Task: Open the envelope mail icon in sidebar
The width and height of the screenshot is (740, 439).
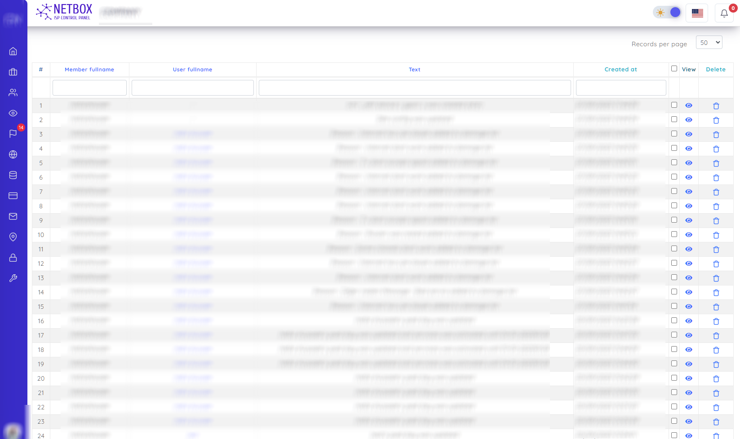Action: (13, 216)
